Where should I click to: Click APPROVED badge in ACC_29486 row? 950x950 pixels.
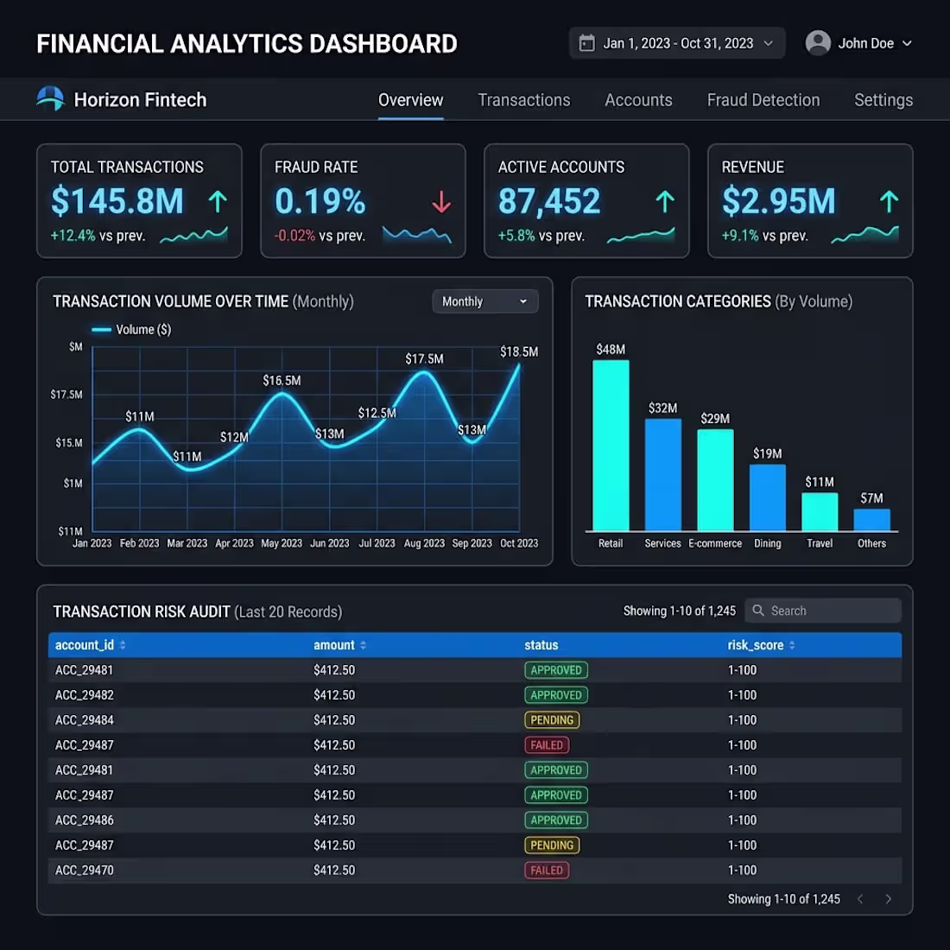point(555,820)
